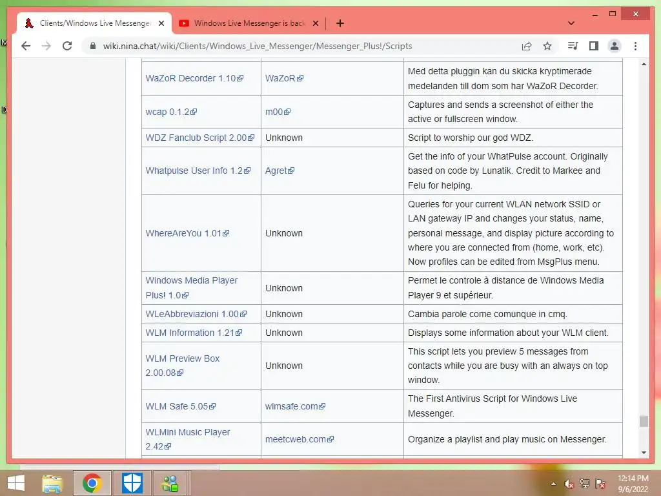Viewport: 661px width, 496px height.
Task: Open WLMini Music Player 2.42 link
Action: pyautogui.click(x=188, y=439)
